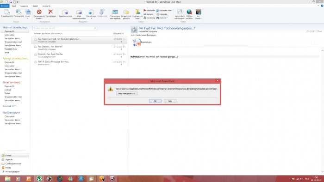Image resolution: width=324 pixels, height=182 pixels.
Task: Click the Kopiëren copy icon
Action: coord(157,14)
